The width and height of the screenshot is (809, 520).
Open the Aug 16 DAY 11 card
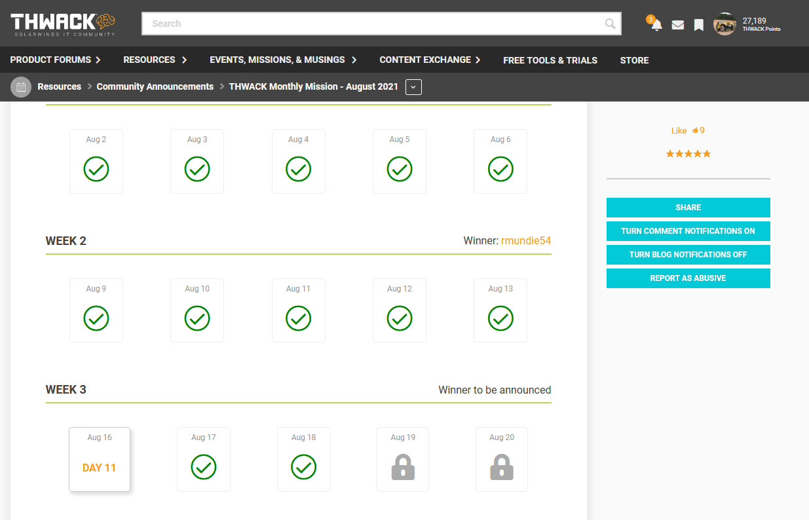100,459
